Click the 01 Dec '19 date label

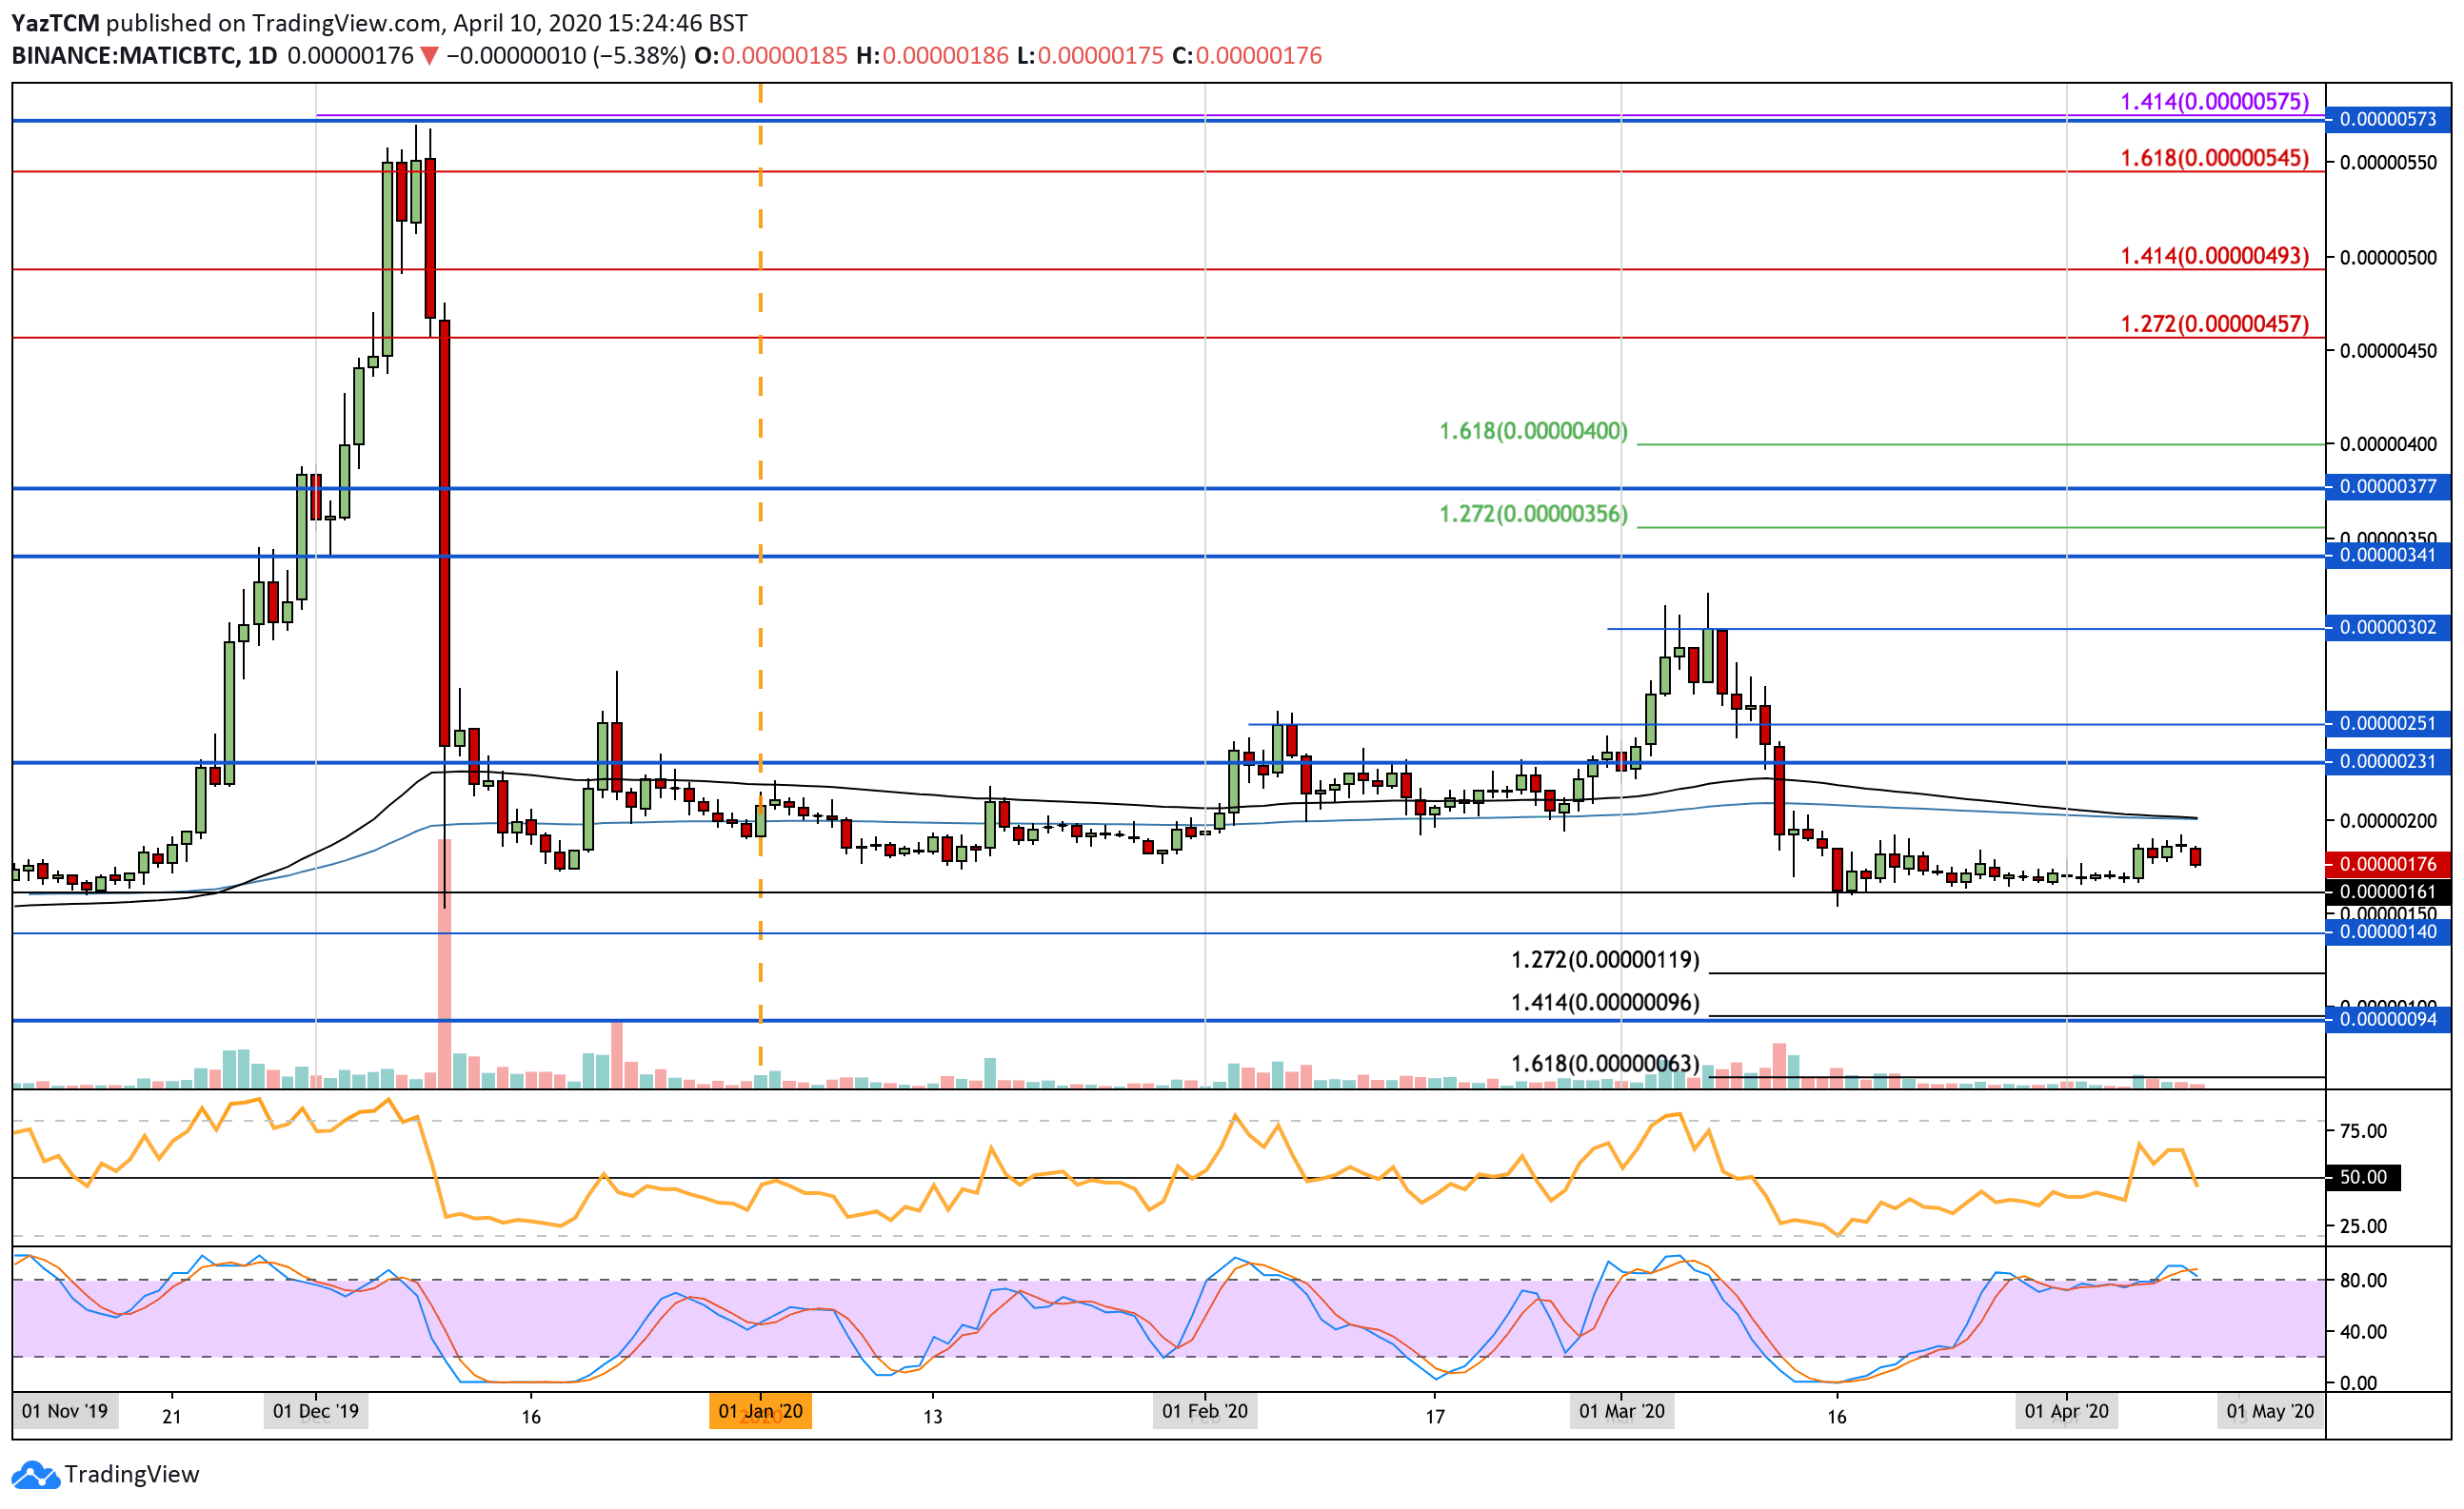316,1412
